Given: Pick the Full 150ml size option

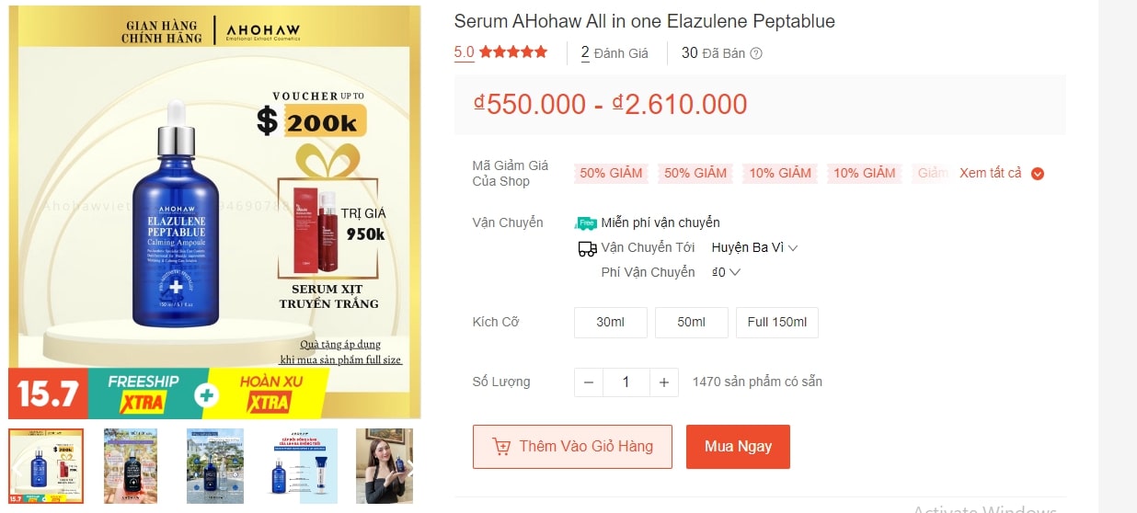Looking at the screenshot, I should point(776,323).
